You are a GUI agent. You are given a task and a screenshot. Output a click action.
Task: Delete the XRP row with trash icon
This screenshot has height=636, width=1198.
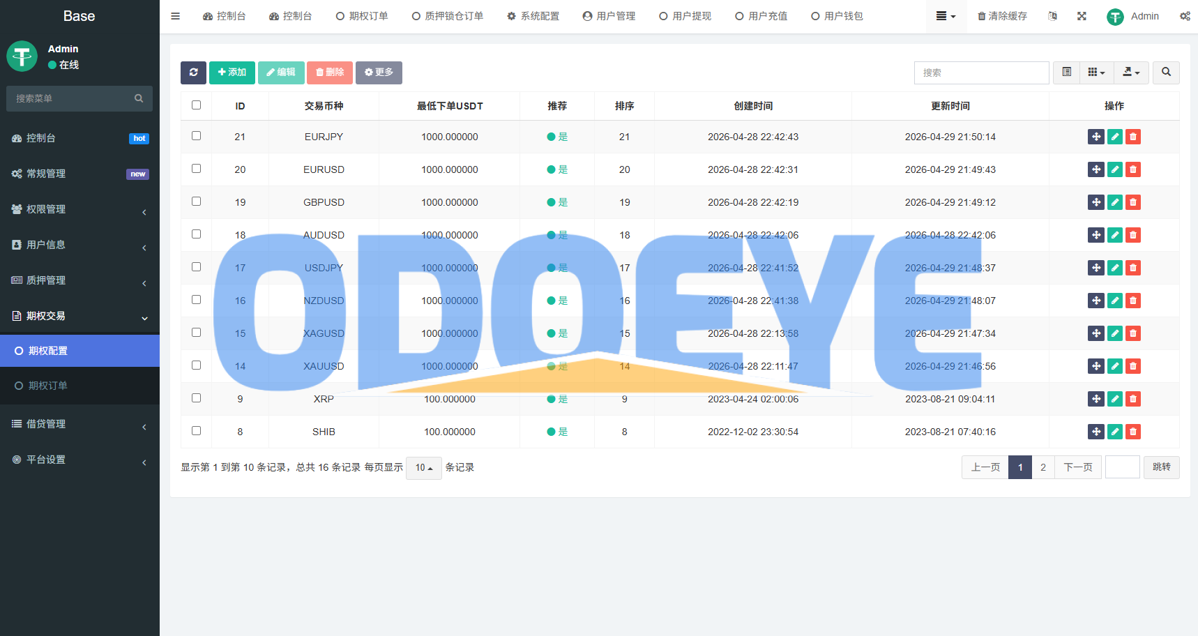pos(1133,399)
